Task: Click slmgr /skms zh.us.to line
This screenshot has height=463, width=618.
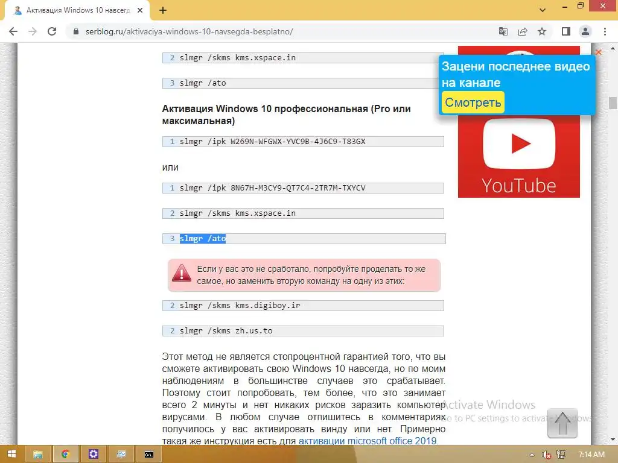Action: pos(303,331)
